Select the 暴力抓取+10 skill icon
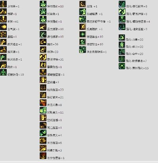Screen dimensions: 158x163 coord(43,27)
